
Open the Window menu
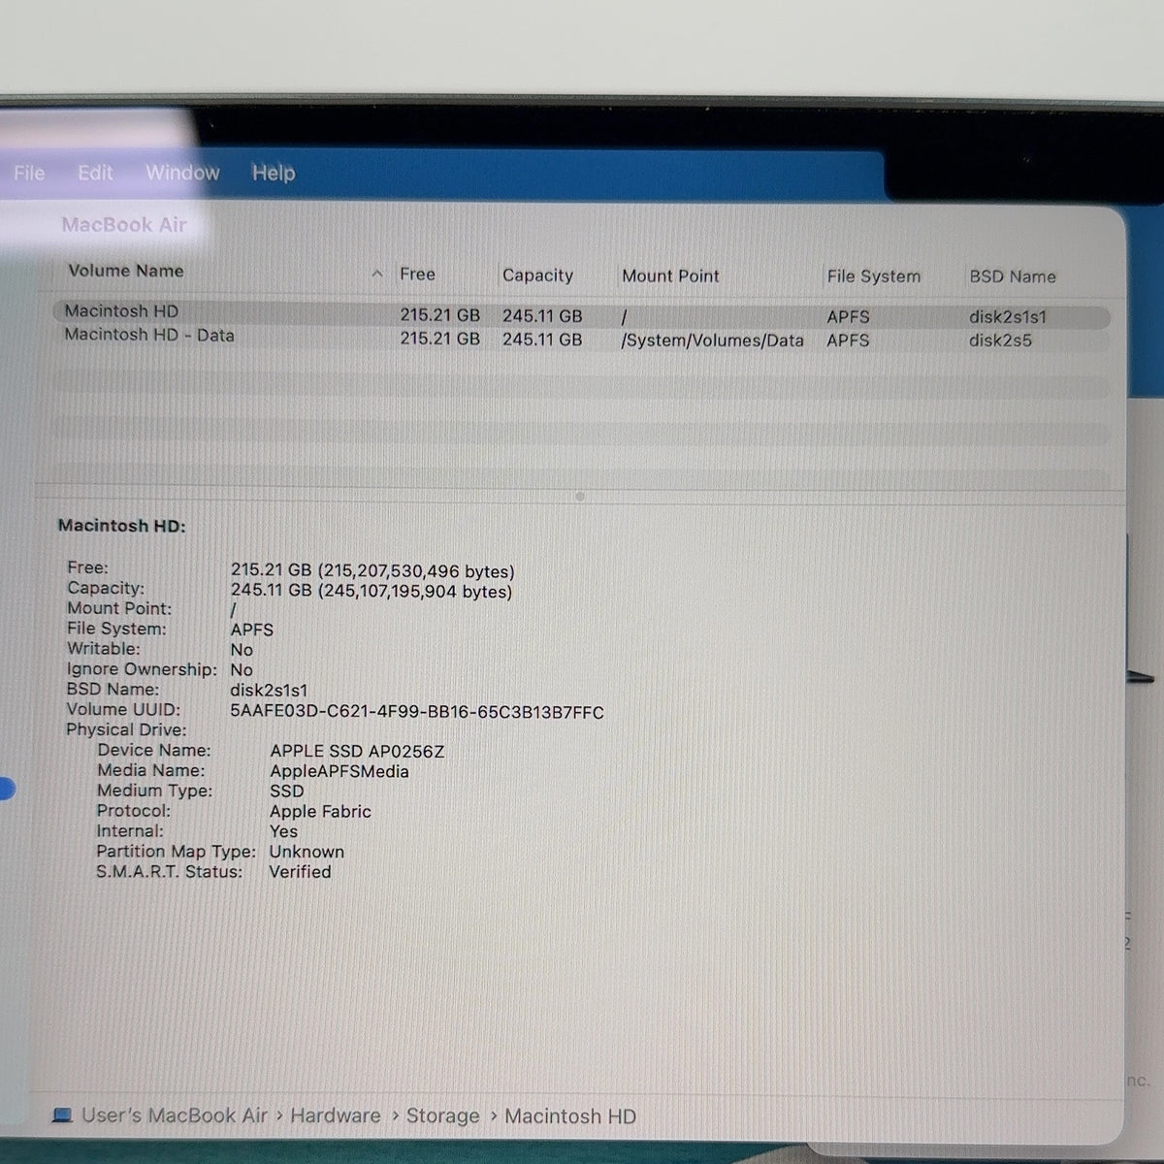[x=182, y=173]
